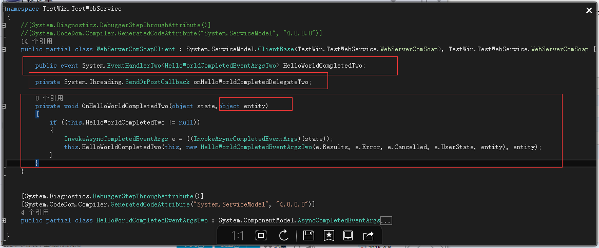Collapse the commented DebuggerStepThroughAttribute region
The image size is (599, 248).
coord(4,25)
